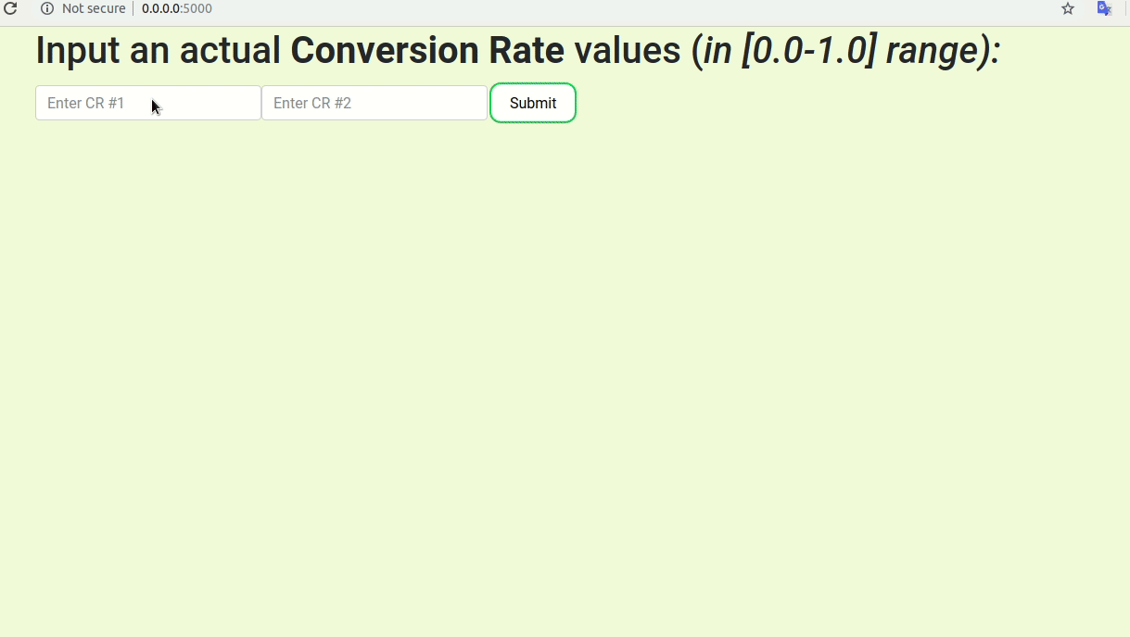This screenshot has width=1130, height=637.
Task: Click the 5000 port number in the URL
Action: click(x=197, y=8)
